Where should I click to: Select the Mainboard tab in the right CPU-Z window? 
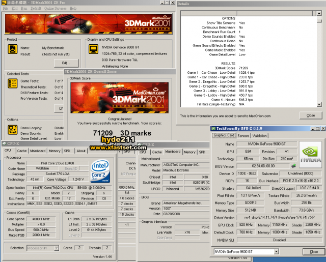tap(173, 152)
